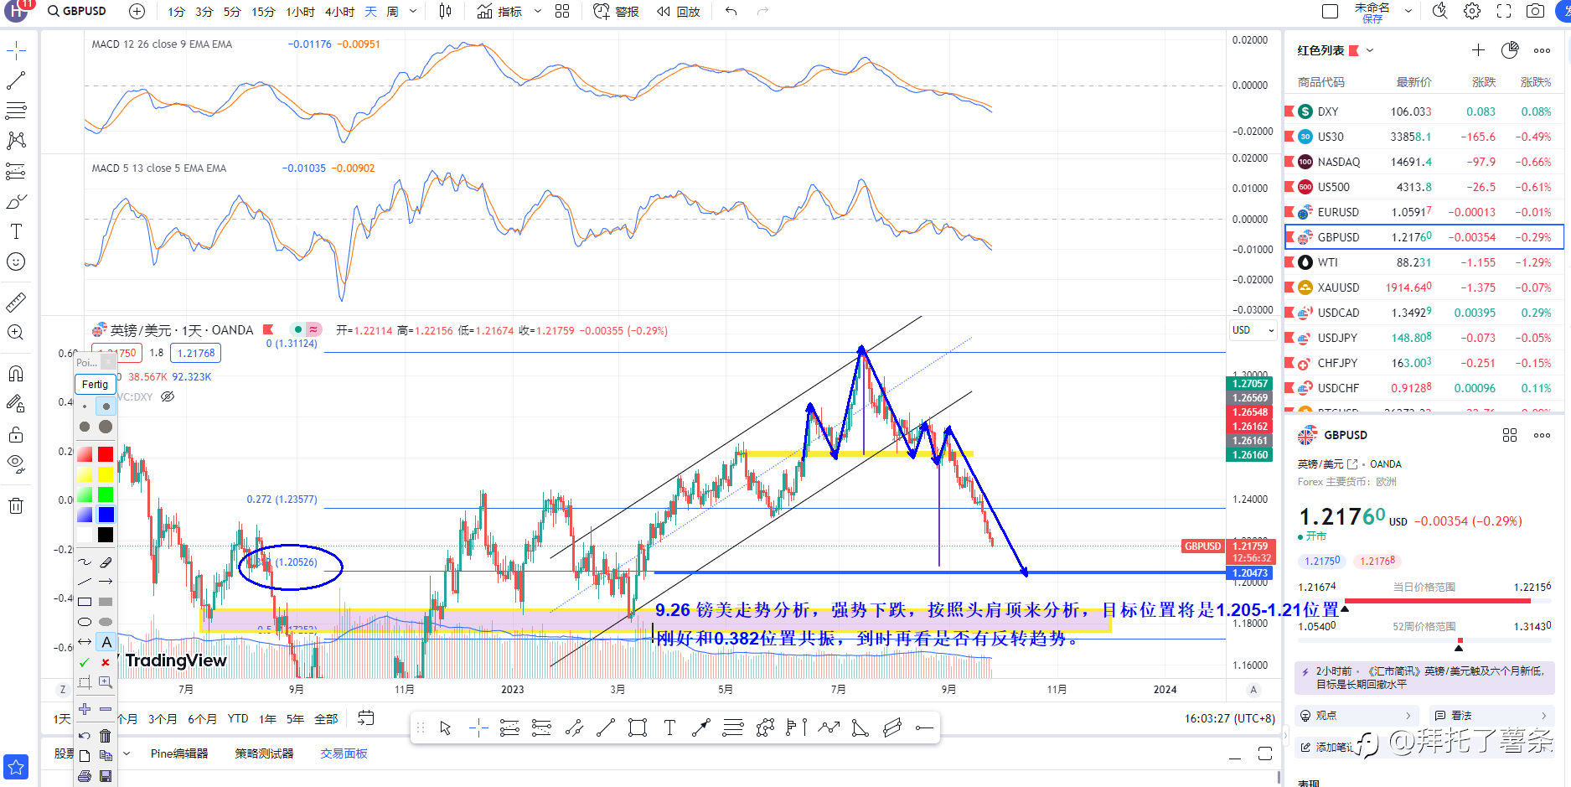This screenshot has width=1571, height=787.
Task: Expand the indicators favorites dropdown arrow
Action: (x=538, y=12)
